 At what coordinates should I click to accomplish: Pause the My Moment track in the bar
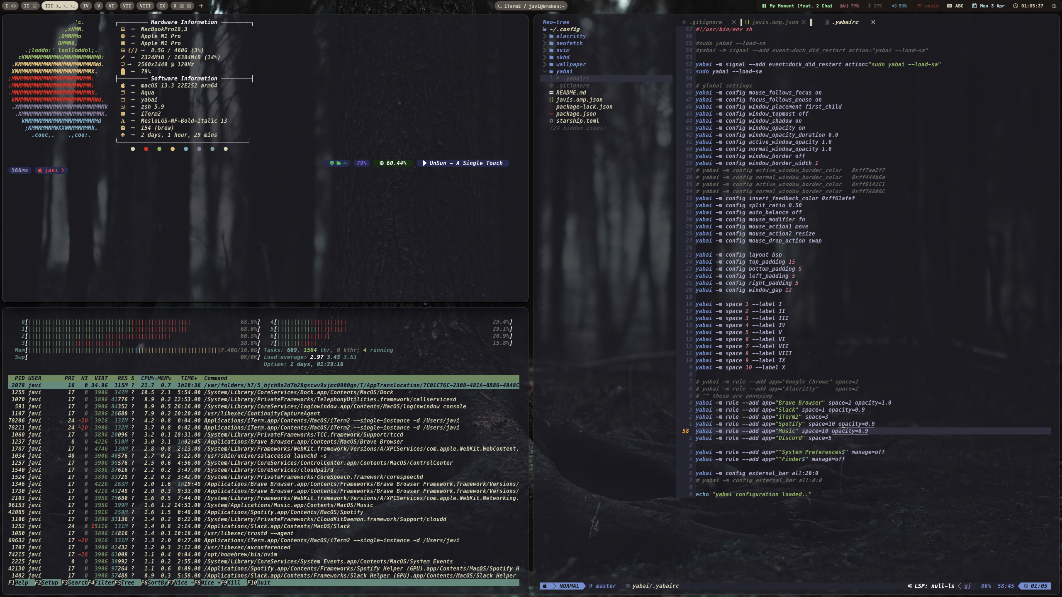coord(764,6)
